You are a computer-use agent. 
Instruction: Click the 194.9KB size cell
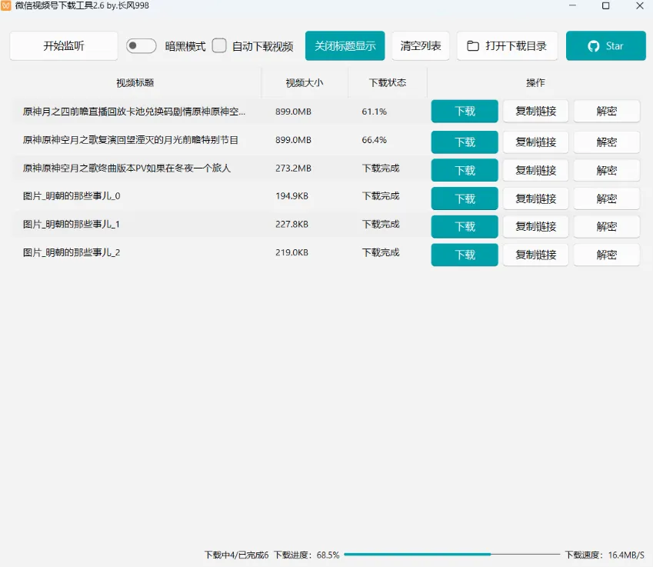pyautogui.click(x=292, y=196)
